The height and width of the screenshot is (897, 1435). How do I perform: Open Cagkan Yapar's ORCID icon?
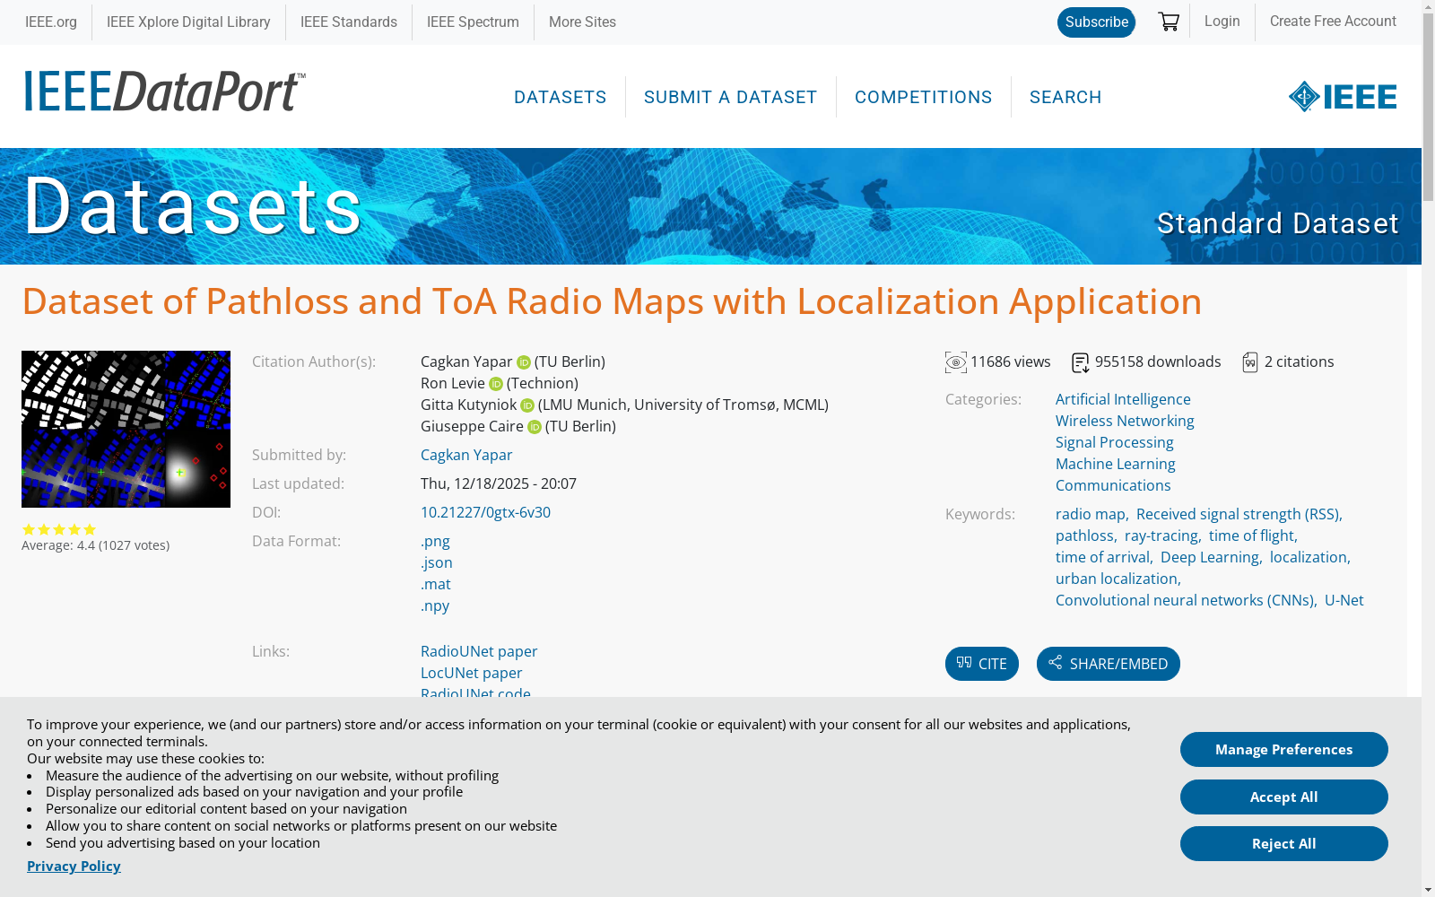(524, 362)
